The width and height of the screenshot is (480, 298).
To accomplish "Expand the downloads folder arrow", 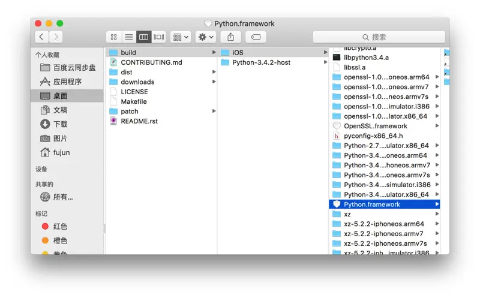I will tap(214, 82).
